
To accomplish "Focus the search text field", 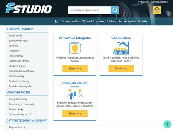I will click(x=90, y=10).
